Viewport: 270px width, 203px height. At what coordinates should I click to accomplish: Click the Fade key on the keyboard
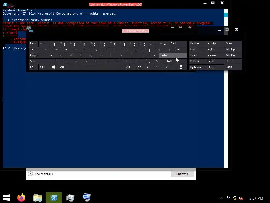point(233,67)
